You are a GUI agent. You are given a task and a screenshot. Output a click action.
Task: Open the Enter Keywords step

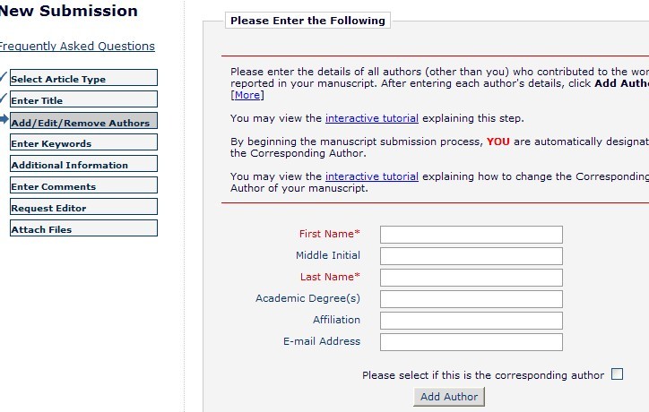pos(83,143)
